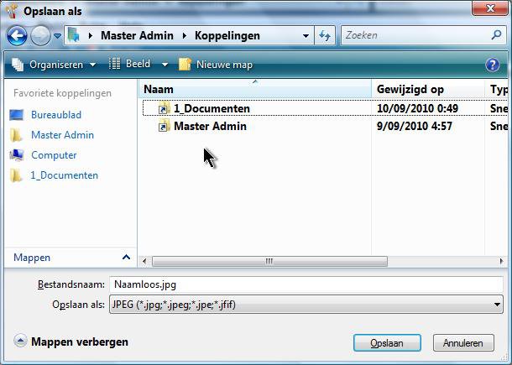512x365 pixels.
Task: Click the Bestandsnaam field containing Naamloos.jpg
Action: [x=306, y=284]
